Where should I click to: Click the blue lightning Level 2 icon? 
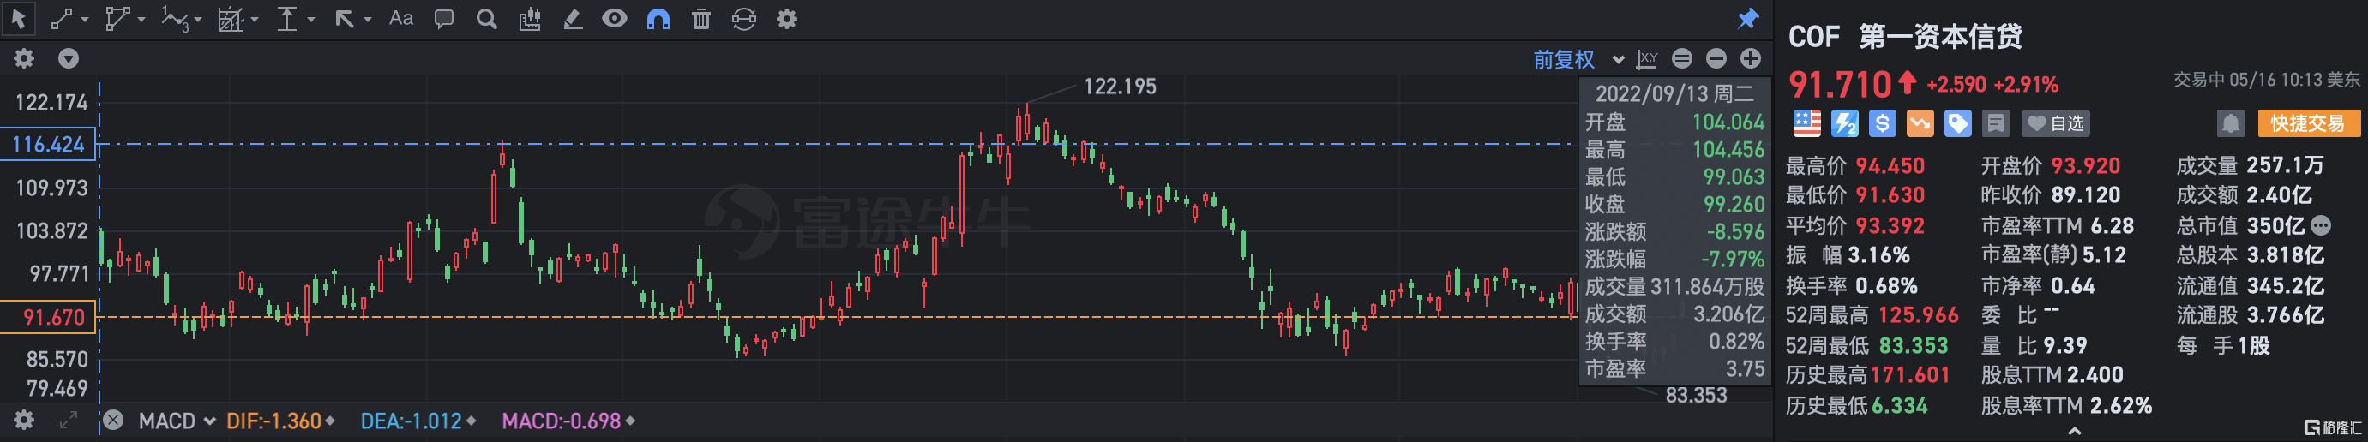click(x=1844, y=123)
